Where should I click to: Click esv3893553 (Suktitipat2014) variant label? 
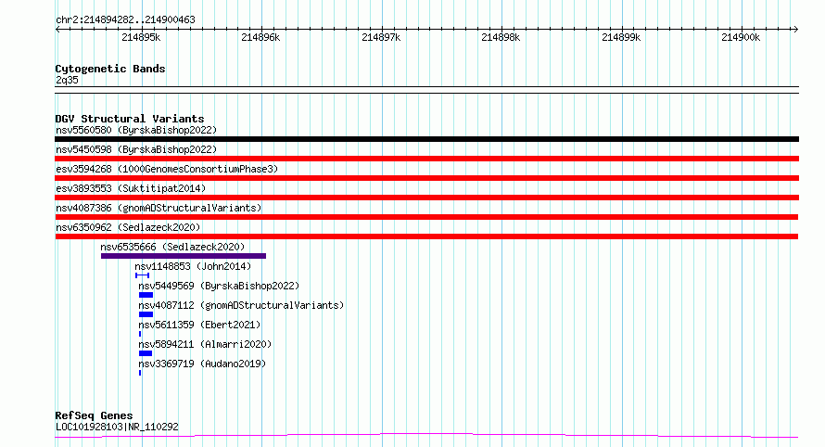(x=131, y=188)
